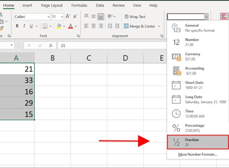Cancel formula bar entry X

(x=29, y=46)
